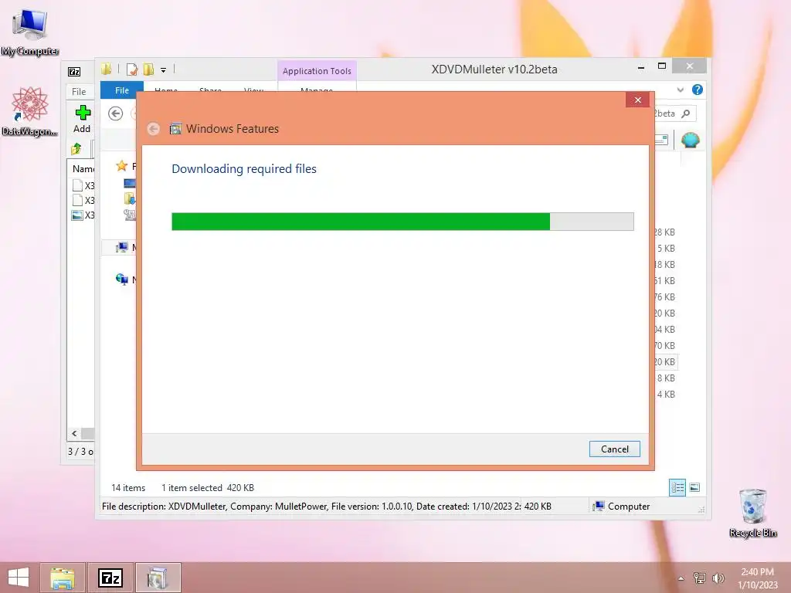
Task: Click the search magnifier in Explorer
Action: pyautogui.click(x=686, y=114)
